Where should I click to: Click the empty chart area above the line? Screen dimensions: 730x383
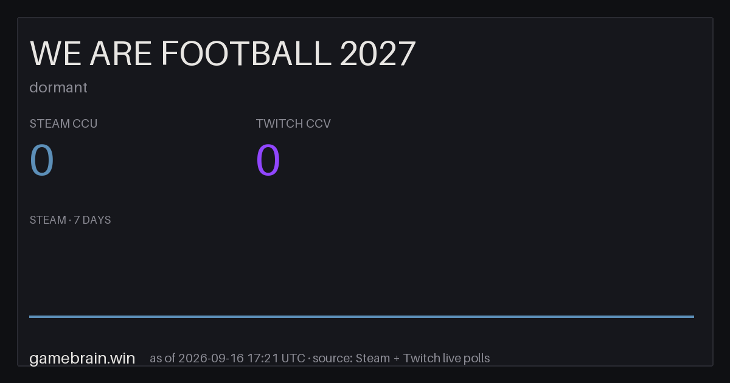(361, 271)
